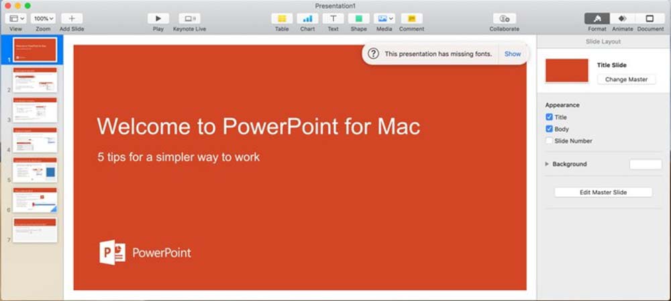Select the Title Slide master thumbnail
671x301 pixels.
coord(566,71)
